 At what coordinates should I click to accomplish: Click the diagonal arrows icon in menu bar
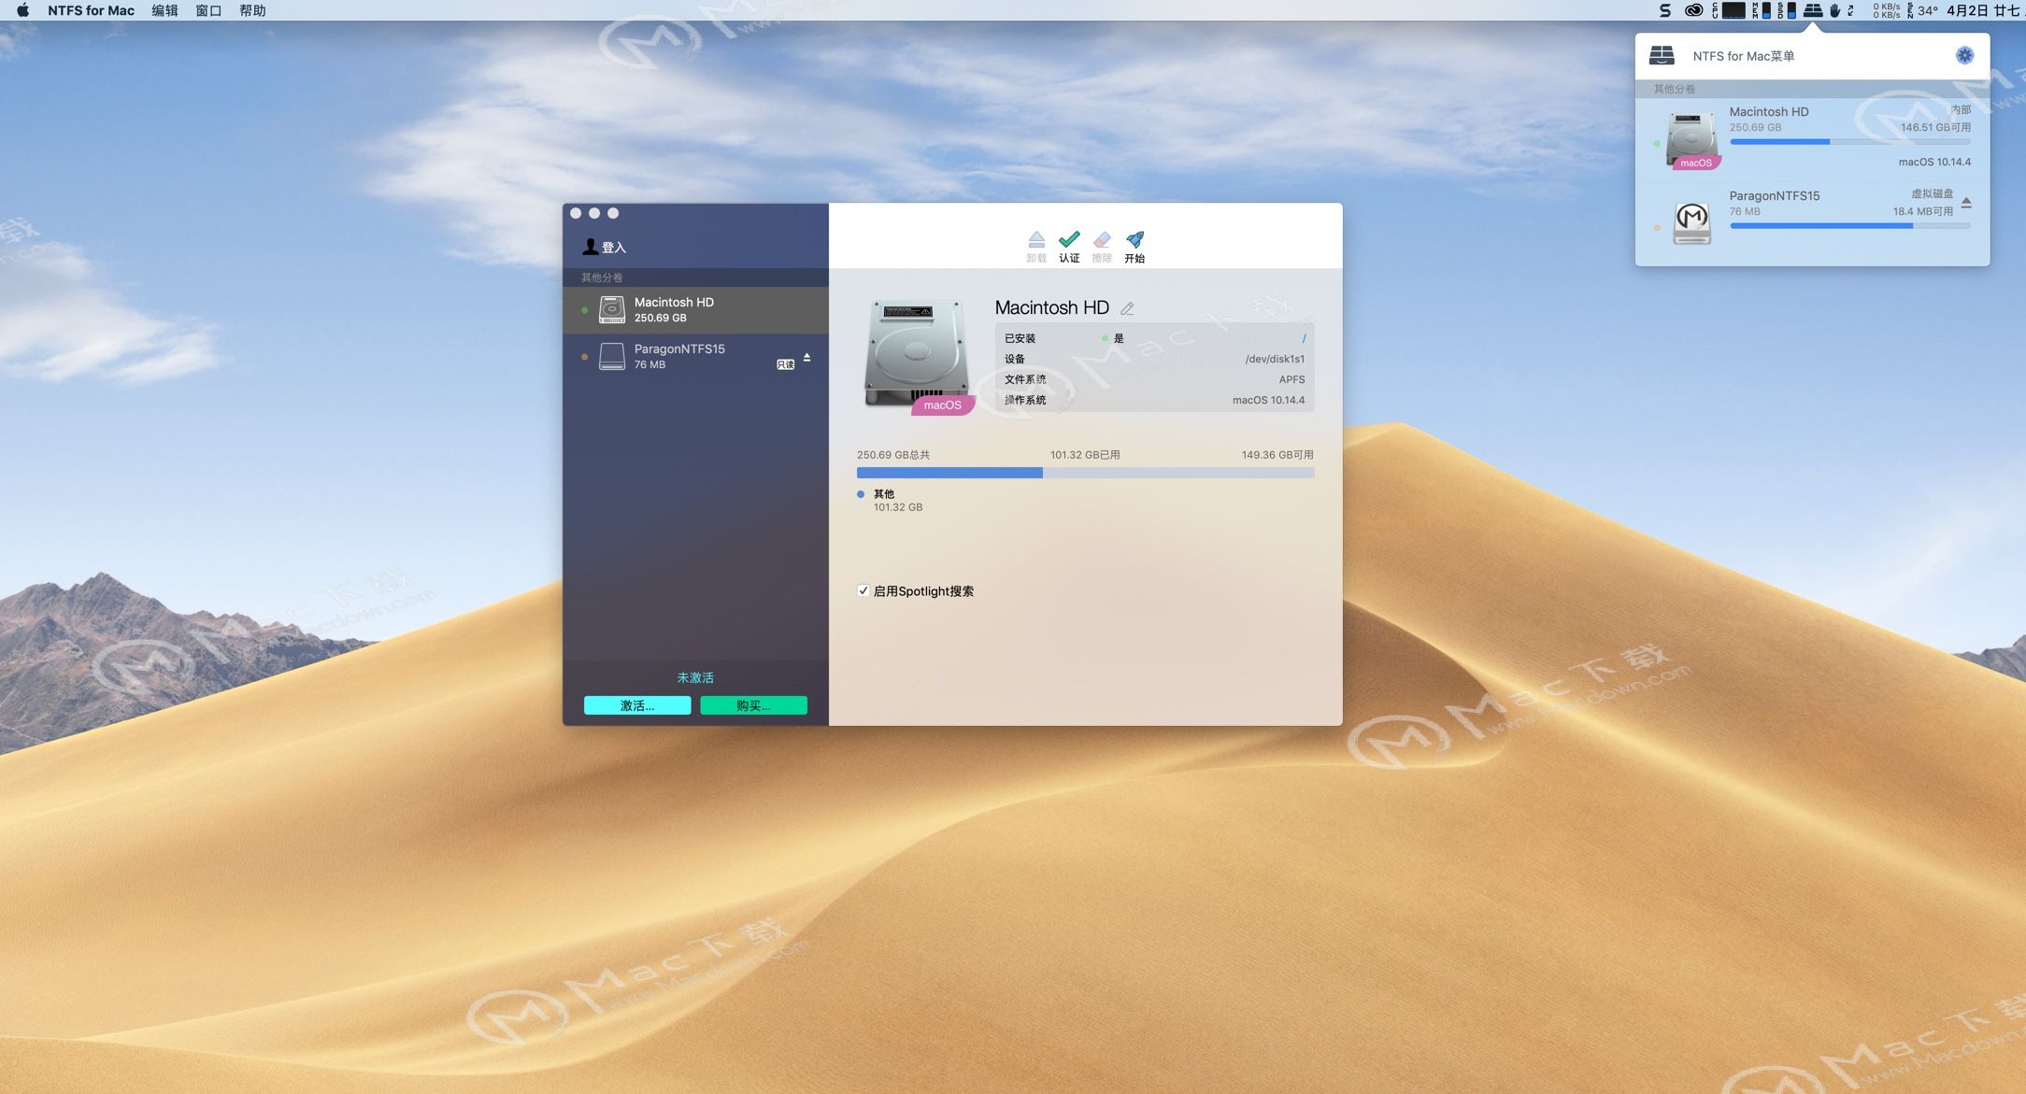[1850, 10]
